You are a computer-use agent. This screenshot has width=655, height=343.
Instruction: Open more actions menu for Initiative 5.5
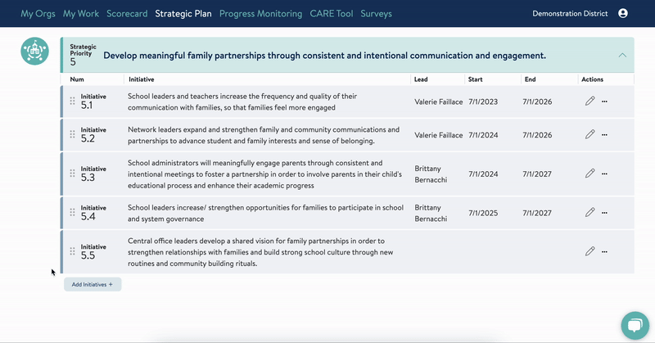coord(605,251)
